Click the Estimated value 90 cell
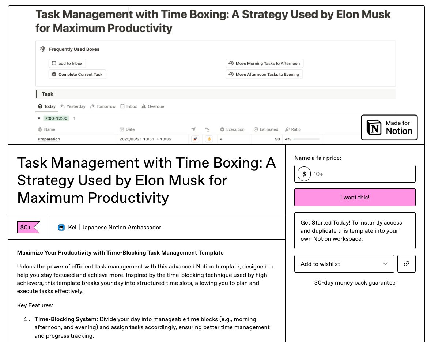The width and height of the screenshot is (431, 342). coord(266,139)
